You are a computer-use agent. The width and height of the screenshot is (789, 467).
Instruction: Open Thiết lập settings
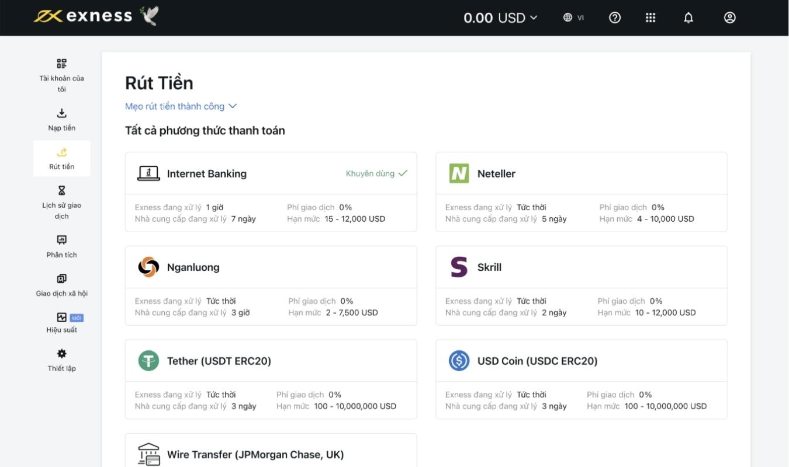[x=62, y=360]
